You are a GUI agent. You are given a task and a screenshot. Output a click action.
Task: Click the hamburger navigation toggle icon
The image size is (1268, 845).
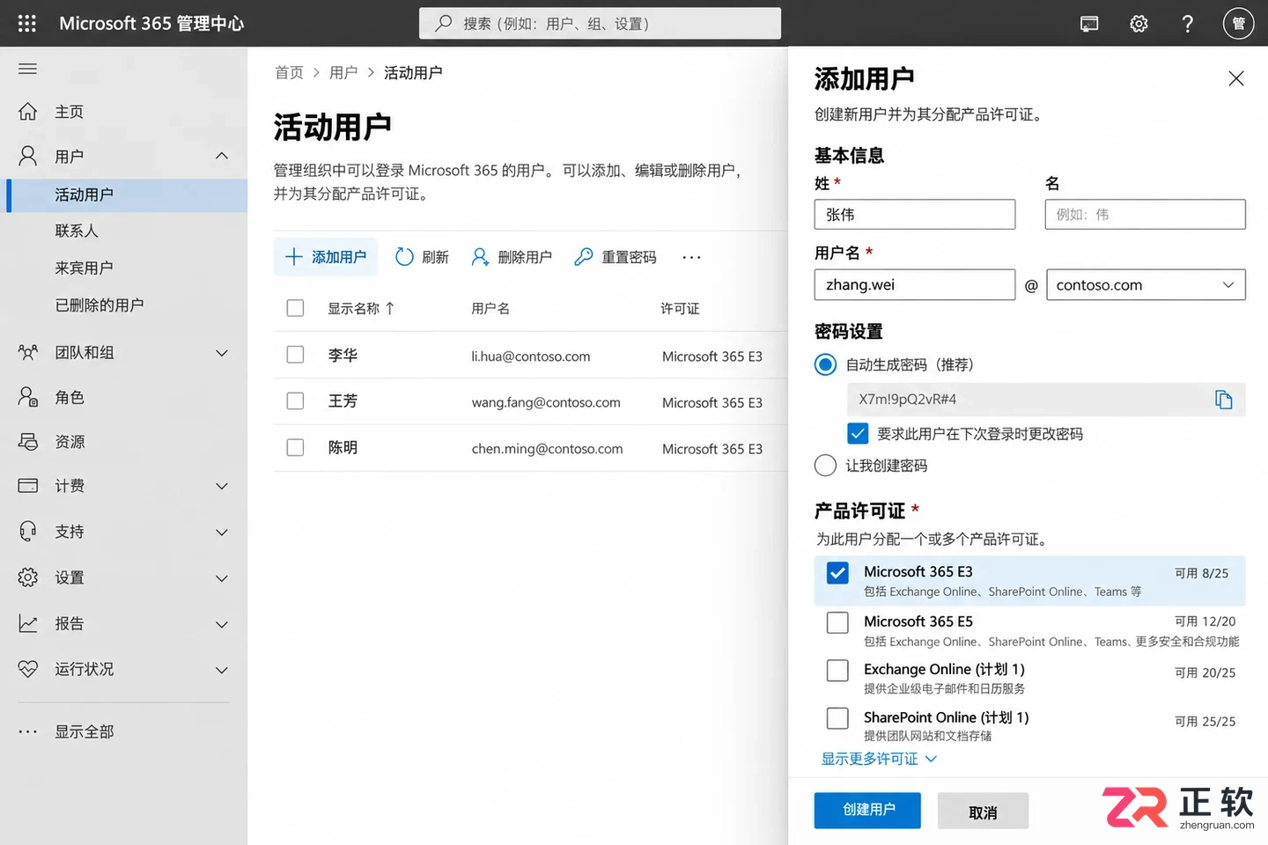(28, 69)
